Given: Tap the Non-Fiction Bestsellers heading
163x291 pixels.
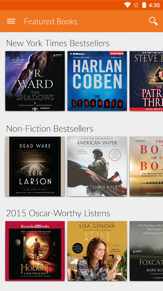Looking at the screenshot, I should (50, 129).
